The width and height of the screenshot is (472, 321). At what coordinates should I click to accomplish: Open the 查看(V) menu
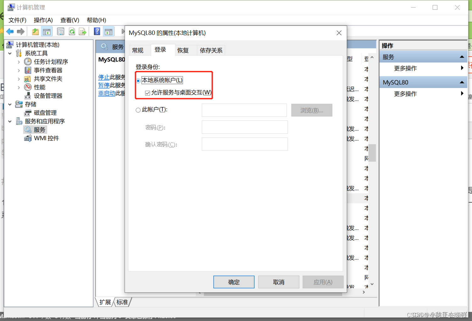pyautogui.click(x=69, y=20)
